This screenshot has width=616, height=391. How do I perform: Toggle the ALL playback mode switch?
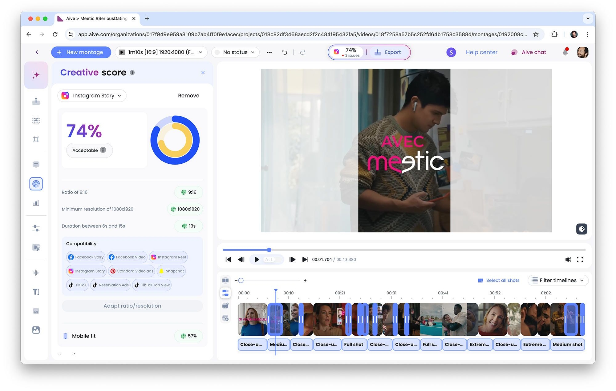click(x=273, y=259)
